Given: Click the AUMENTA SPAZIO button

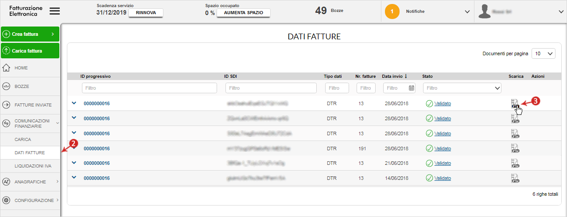Looking at the screenshot, I should (243, 13).
